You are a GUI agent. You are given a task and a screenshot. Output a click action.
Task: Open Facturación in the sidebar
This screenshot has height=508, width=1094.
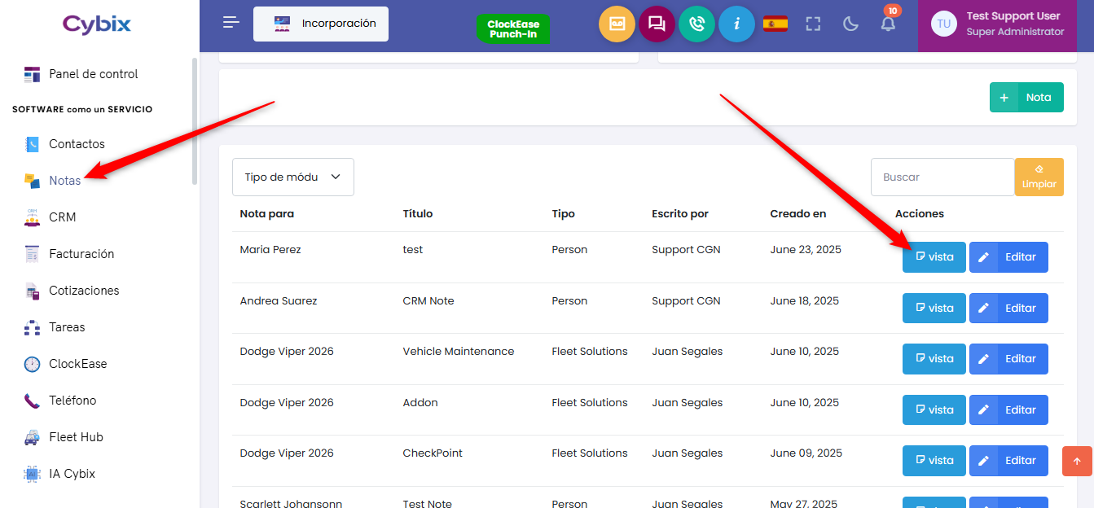69,254
